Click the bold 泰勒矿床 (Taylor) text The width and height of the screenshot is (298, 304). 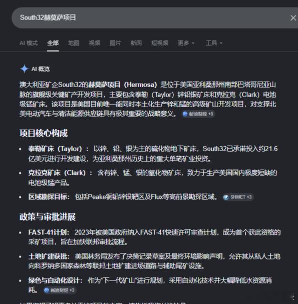pyautogui.click(x=55, y=149)
